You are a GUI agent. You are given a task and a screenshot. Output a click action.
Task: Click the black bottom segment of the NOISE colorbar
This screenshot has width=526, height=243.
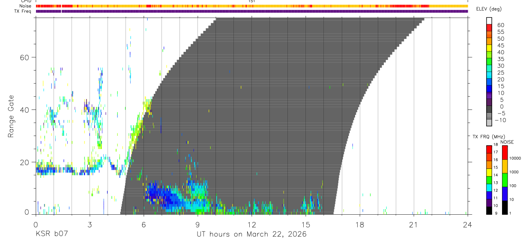(x=505, y=207)
